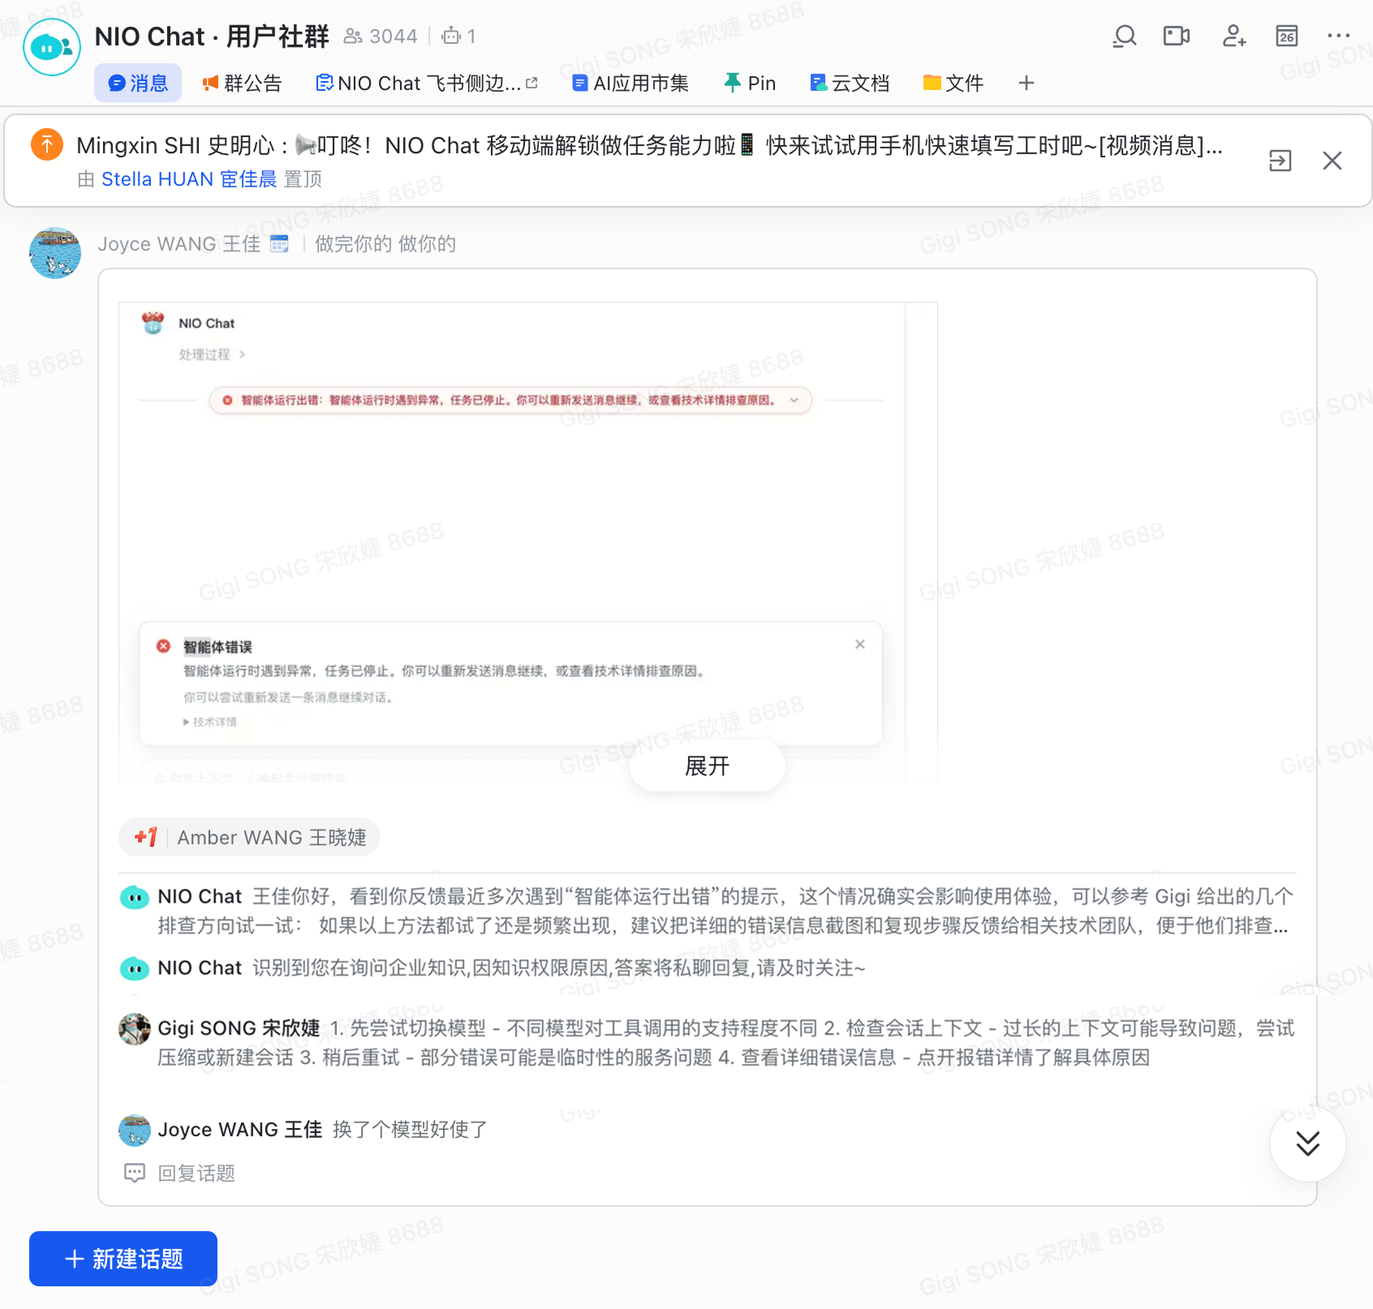
Task: Expand the red error banner dropdown arrow
Action: click(x=794, y=400)
